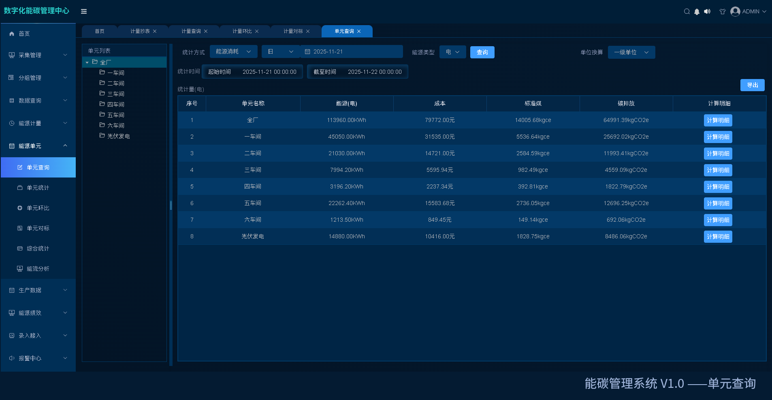
Task: Open the 能源消耗 statistics method dropdown
Action: [x=234, y=52]
